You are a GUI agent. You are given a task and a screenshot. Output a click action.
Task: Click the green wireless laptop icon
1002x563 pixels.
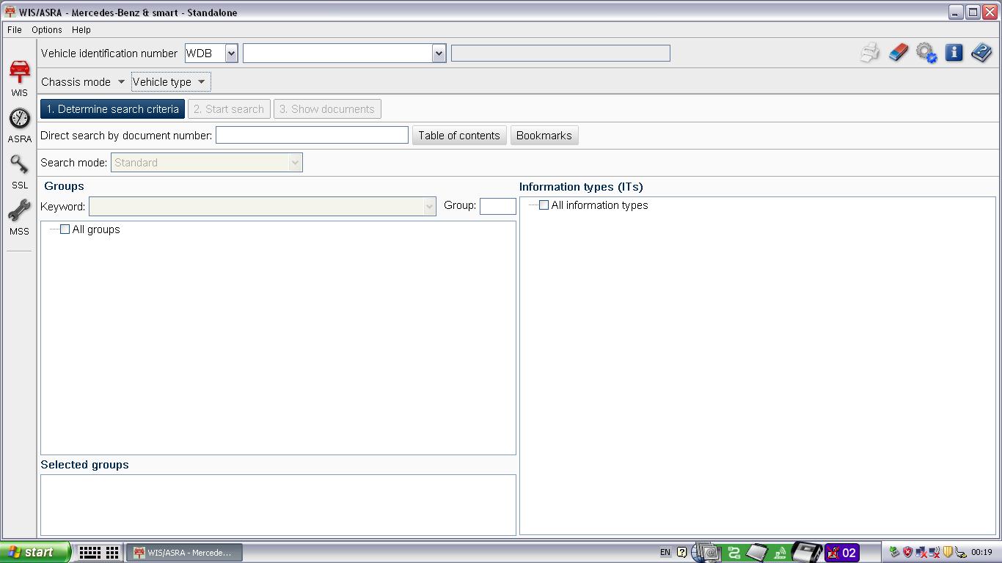click(x=780, y=553)
